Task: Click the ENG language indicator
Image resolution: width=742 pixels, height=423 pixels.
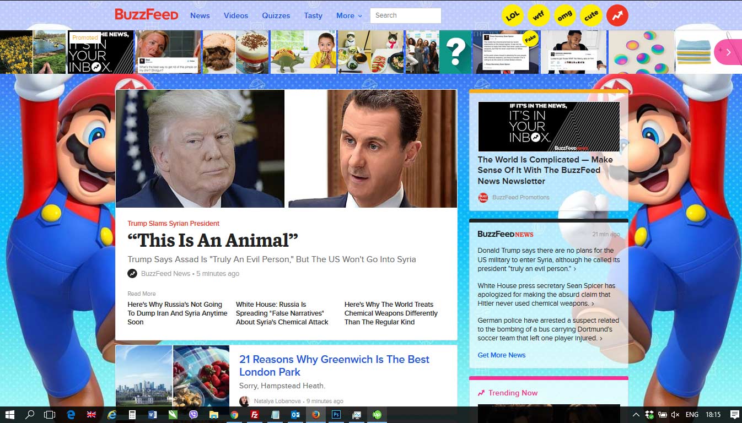Action: click(692, 415)
